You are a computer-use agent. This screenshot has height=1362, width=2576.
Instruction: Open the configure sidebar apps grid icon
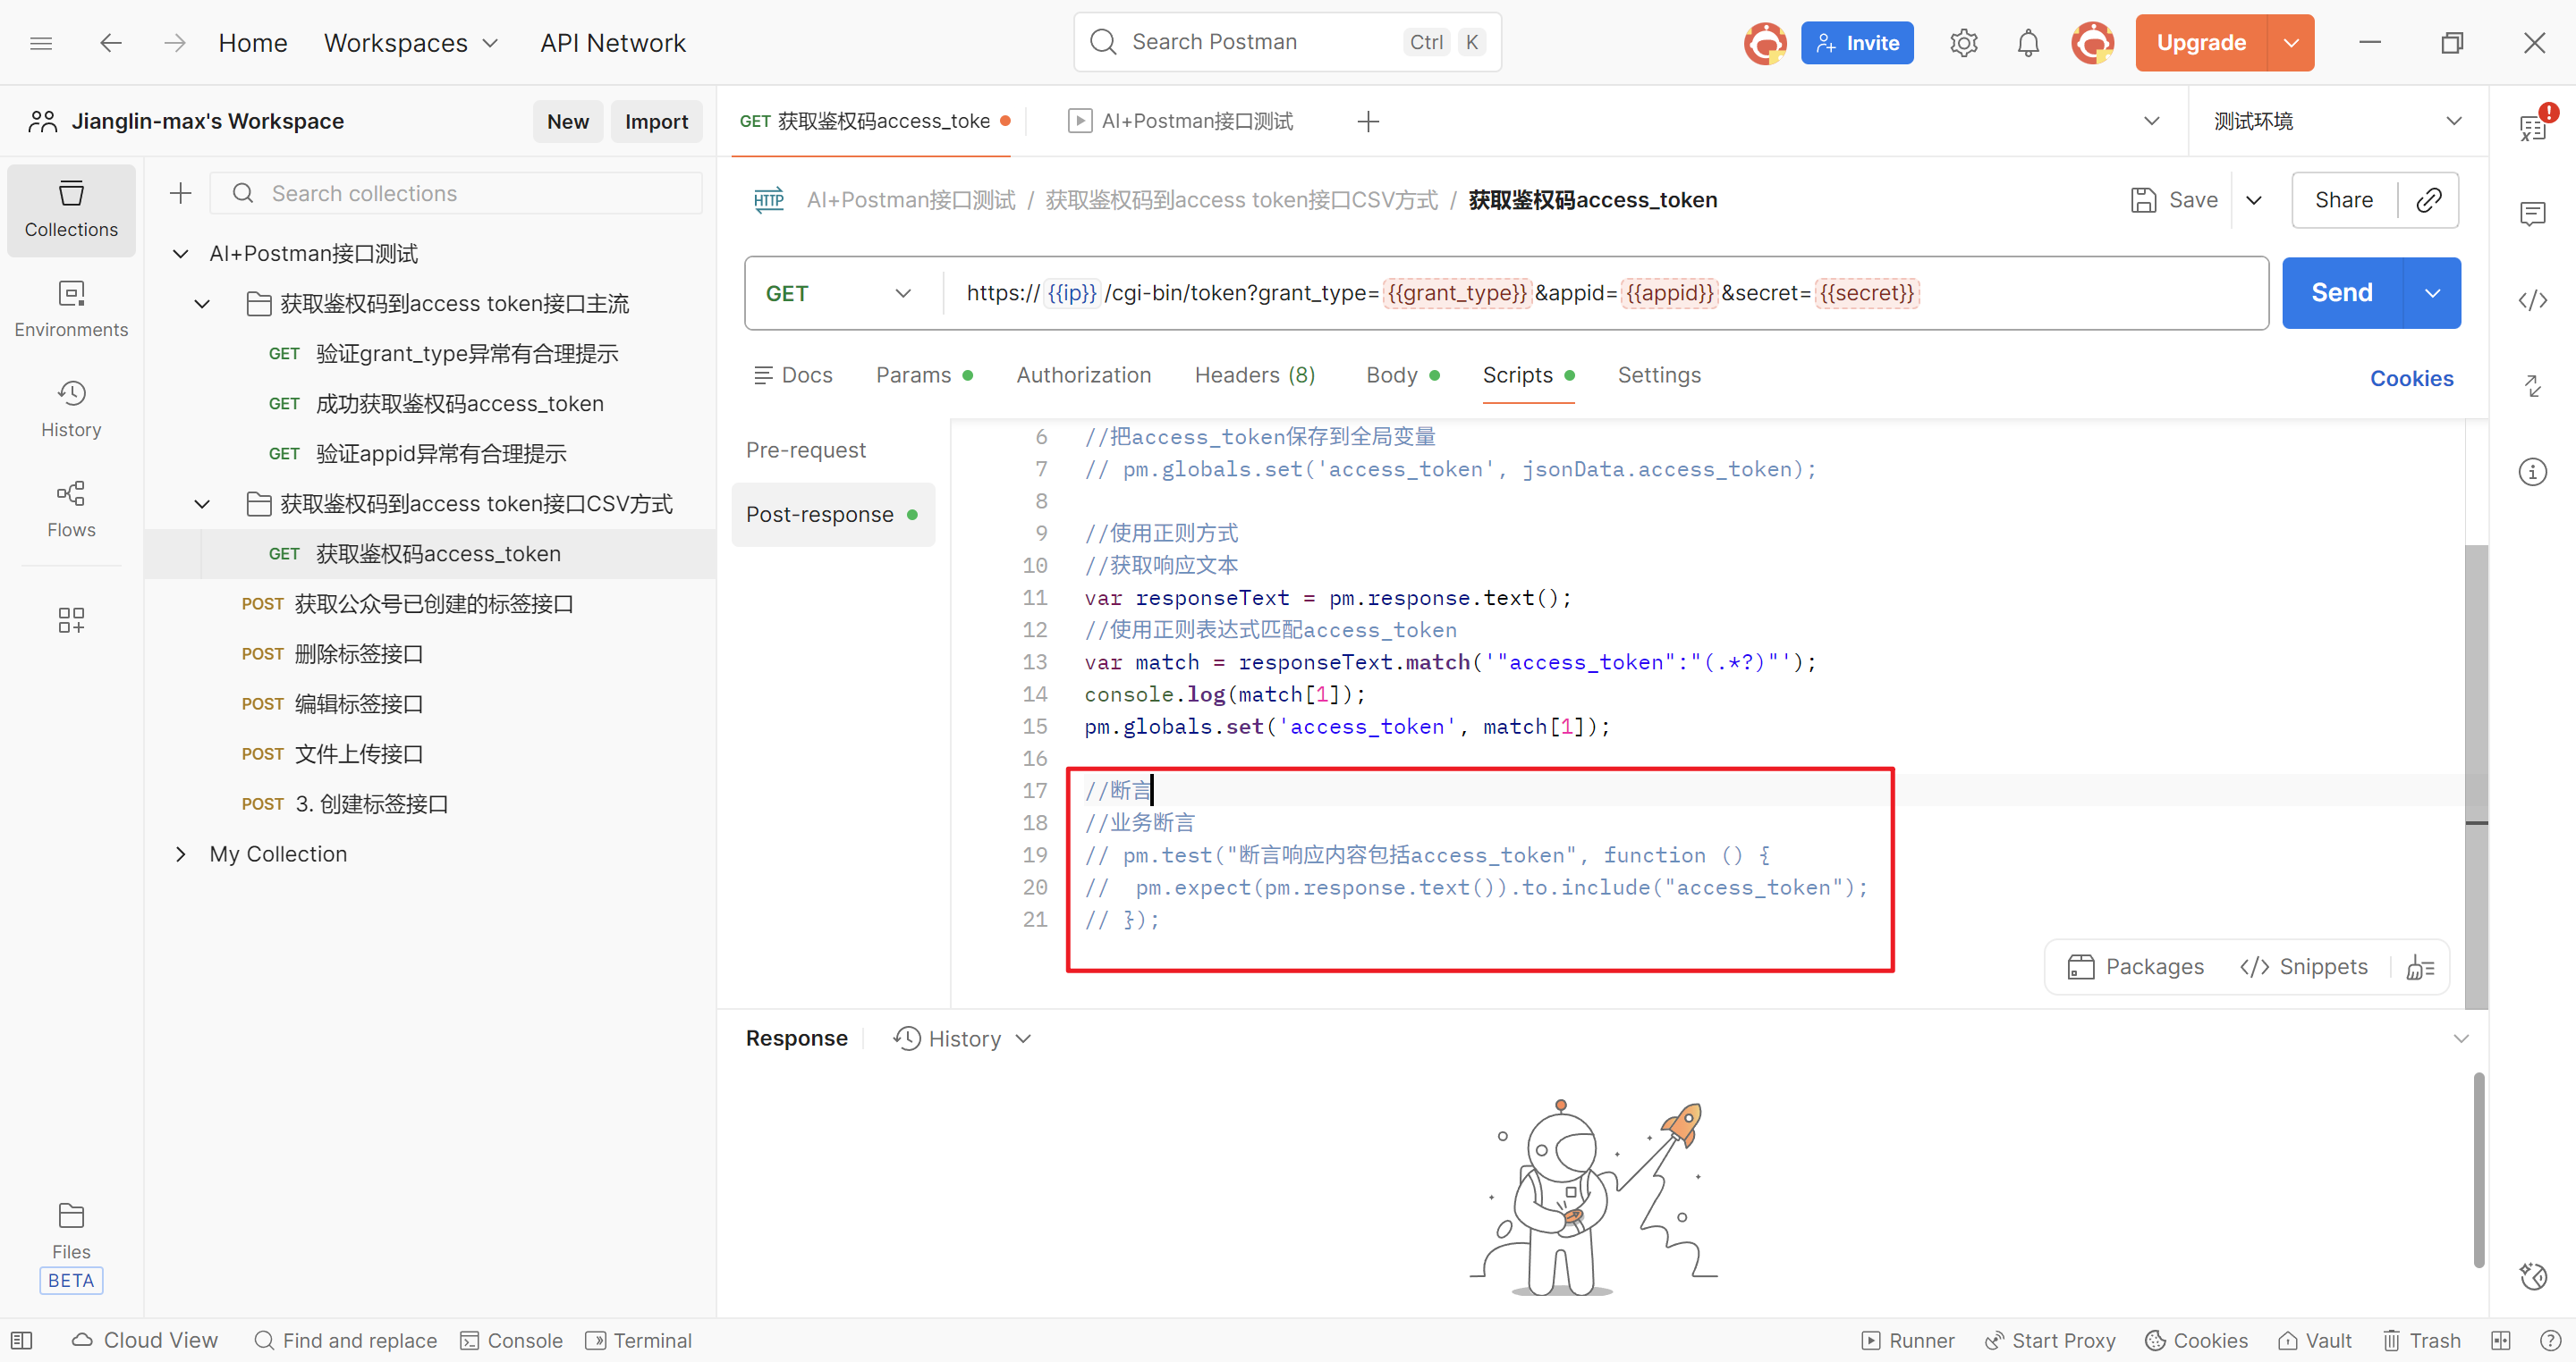71,619
